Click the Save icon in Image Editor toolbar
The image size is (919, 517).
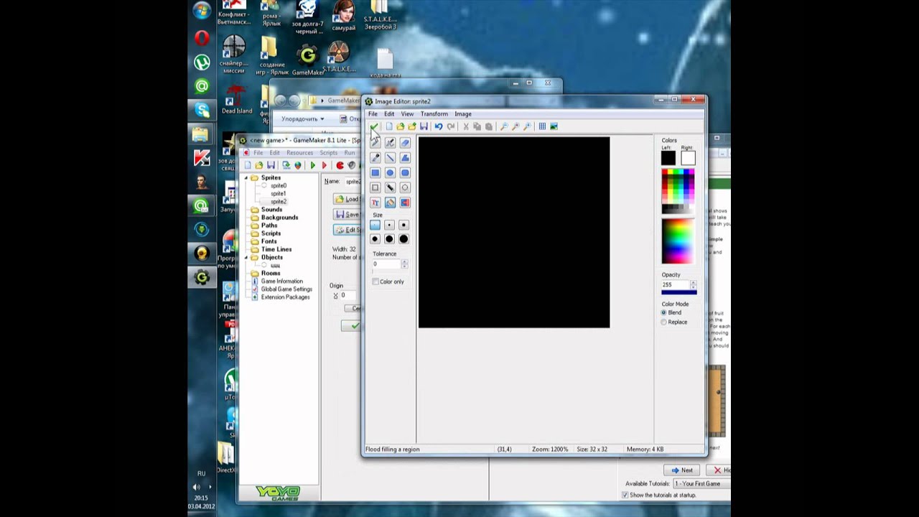(x=424, y=126)
